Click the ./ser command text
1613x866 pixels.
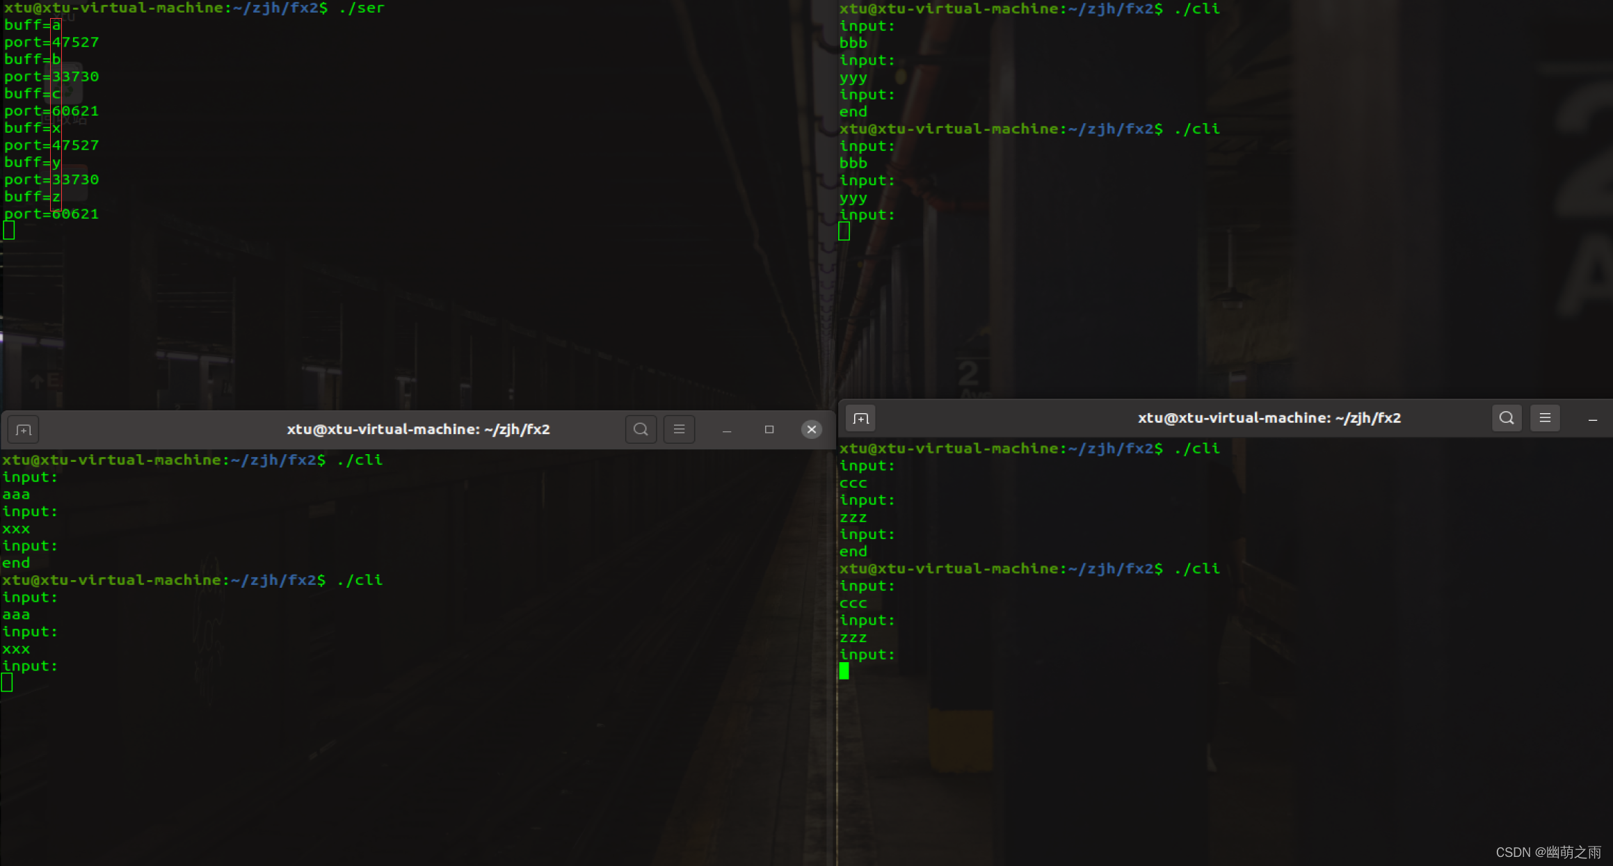(361, 8)
